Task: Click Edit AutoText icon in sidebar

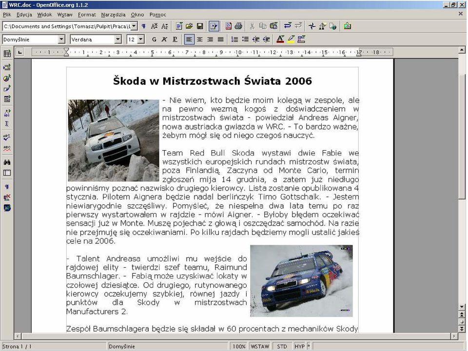Action: [x=7, y=113]
